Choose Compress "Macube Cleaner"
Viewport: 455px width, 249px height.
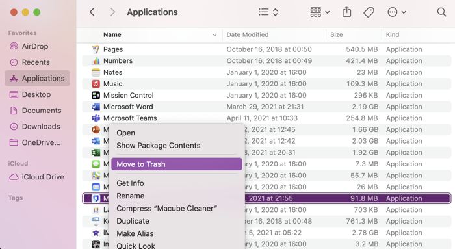click(176, 209)
